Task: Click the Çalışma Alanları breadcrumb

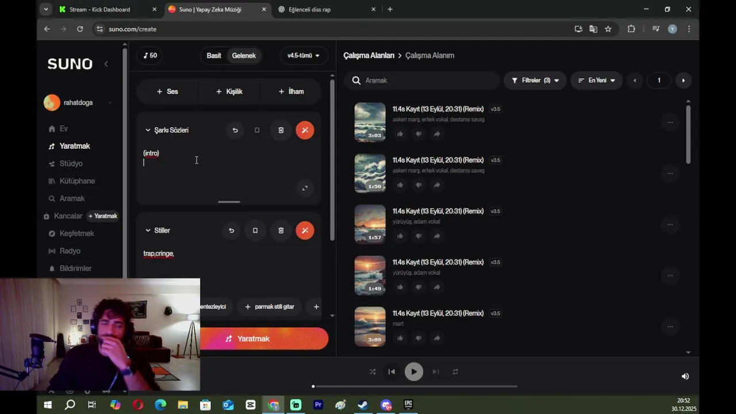Action: coord(369,56)
